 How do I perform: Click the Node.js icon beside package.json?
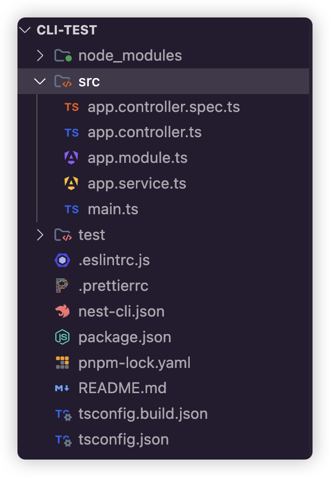click(62, 337)
